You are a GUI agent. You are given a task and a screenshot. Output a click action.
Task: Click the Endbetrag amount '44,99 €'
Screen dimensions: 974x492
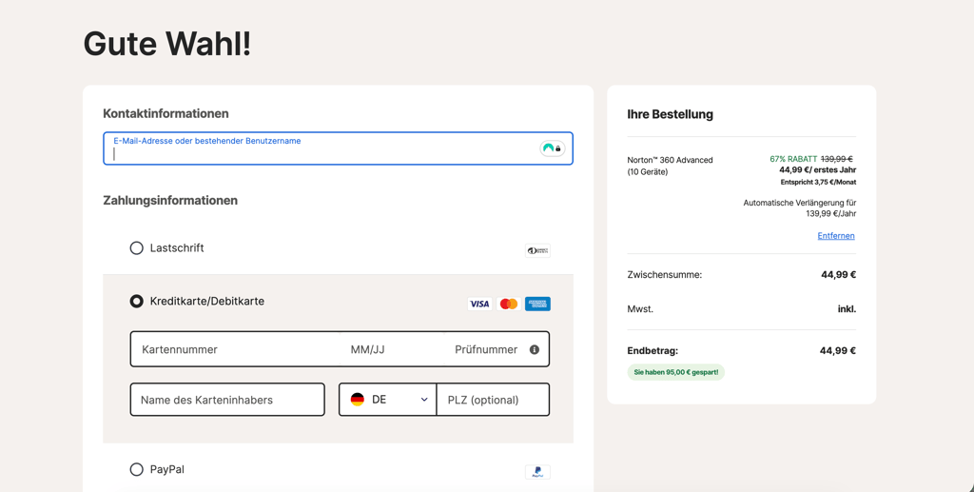coord(837,350)
